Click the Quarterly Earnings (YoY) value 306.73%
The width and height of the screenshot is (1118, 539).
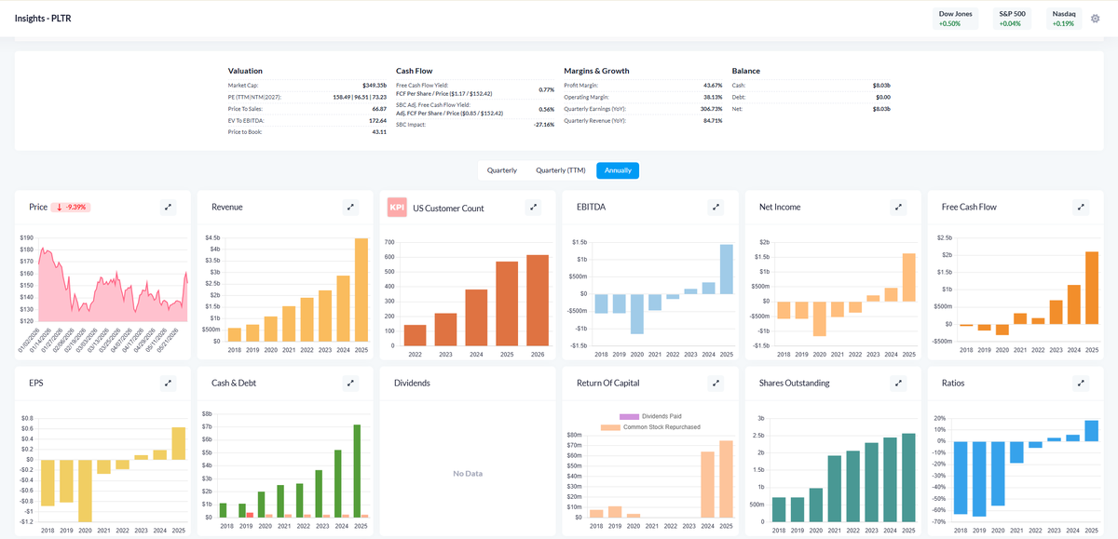coord(711,108)
